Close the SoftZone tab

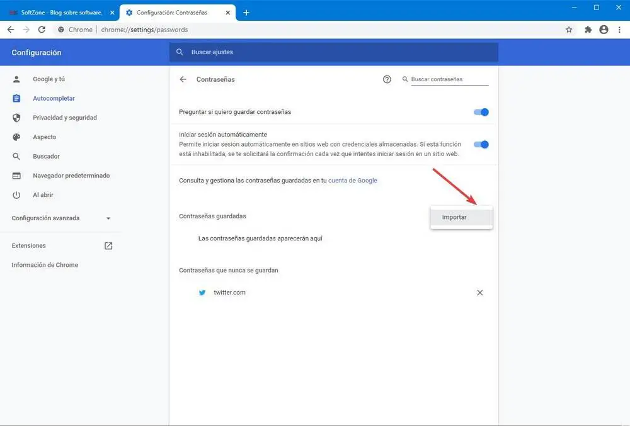(x=112, y=13)
